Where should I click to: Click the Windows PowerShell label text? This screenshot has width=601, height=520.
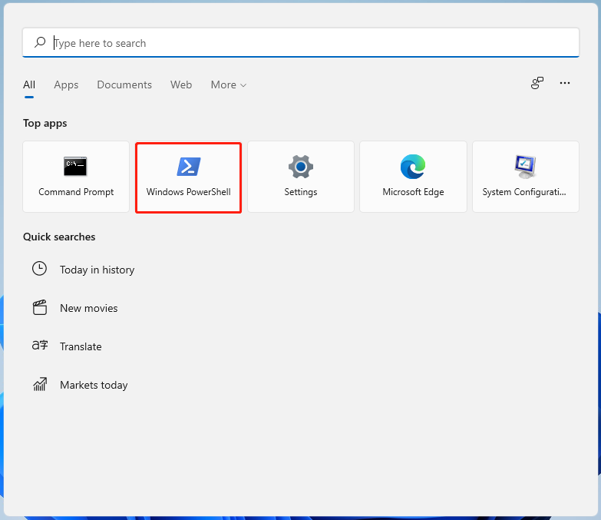coord(188,192)
